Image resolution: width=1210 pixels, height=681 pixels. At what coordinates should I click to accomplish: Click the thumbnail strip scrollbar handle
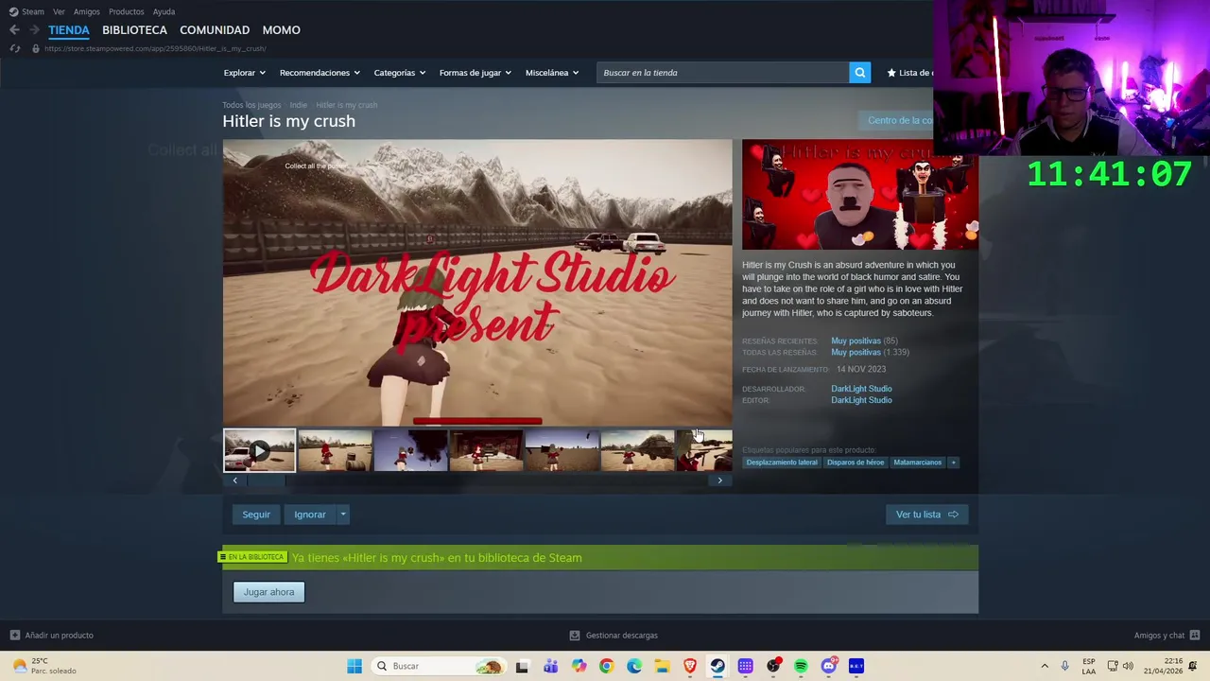coord(266,480)
